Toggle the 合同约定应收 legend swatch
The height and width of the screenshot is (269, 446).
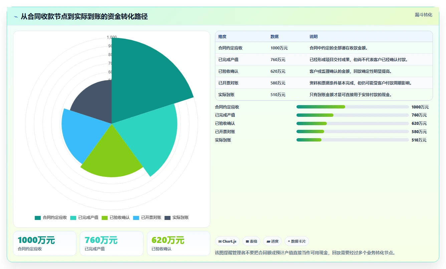click(x=38, y=218)
